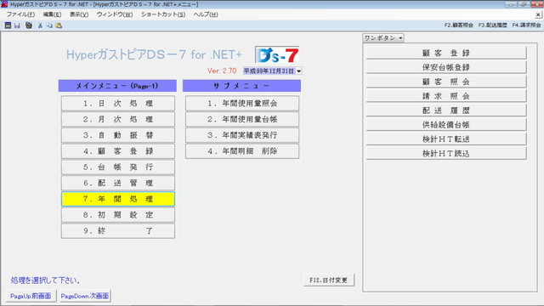Screen dimensions: 544x306
Task: Click one-button 配送履歴 on right panel
Action: tap(446, 110)
